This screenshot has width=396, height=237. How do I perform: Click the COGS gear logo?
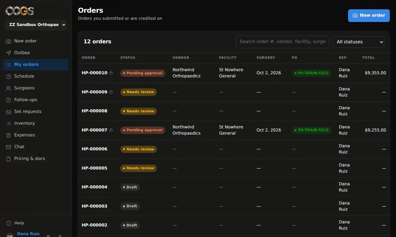point(19,11)
